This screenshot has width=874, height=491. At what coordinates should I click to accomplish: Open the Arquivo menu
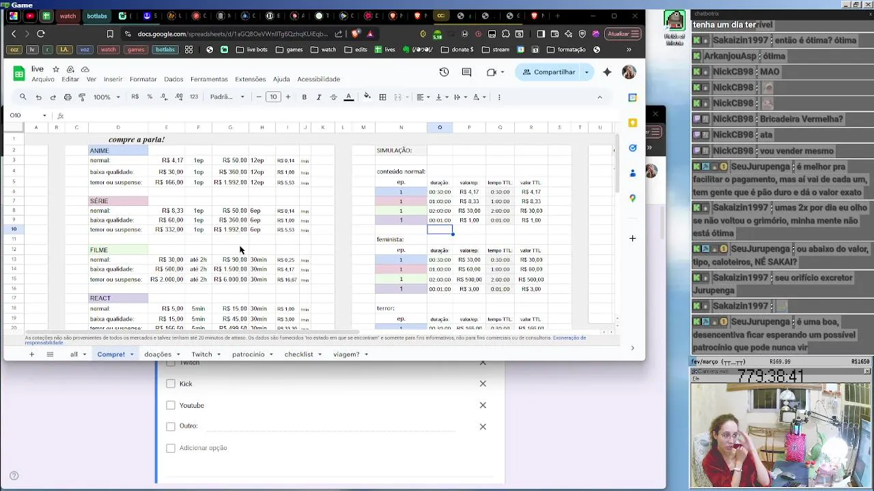point(43,79)
